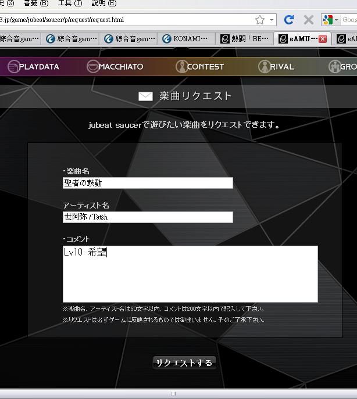Viewport: 357px width, 399px height.
Task: Stop loading with the X icon
Action: point(309,20)
